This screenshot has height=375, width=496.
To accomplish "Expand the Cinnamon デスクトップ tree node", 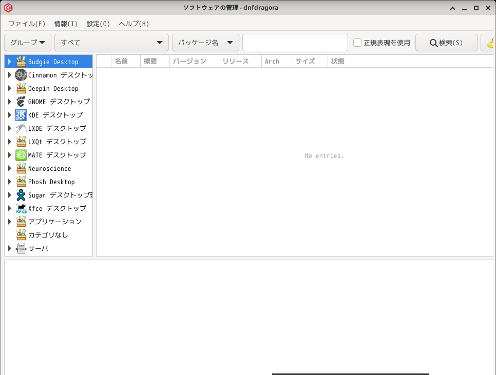I will click(x=9, y=75).
